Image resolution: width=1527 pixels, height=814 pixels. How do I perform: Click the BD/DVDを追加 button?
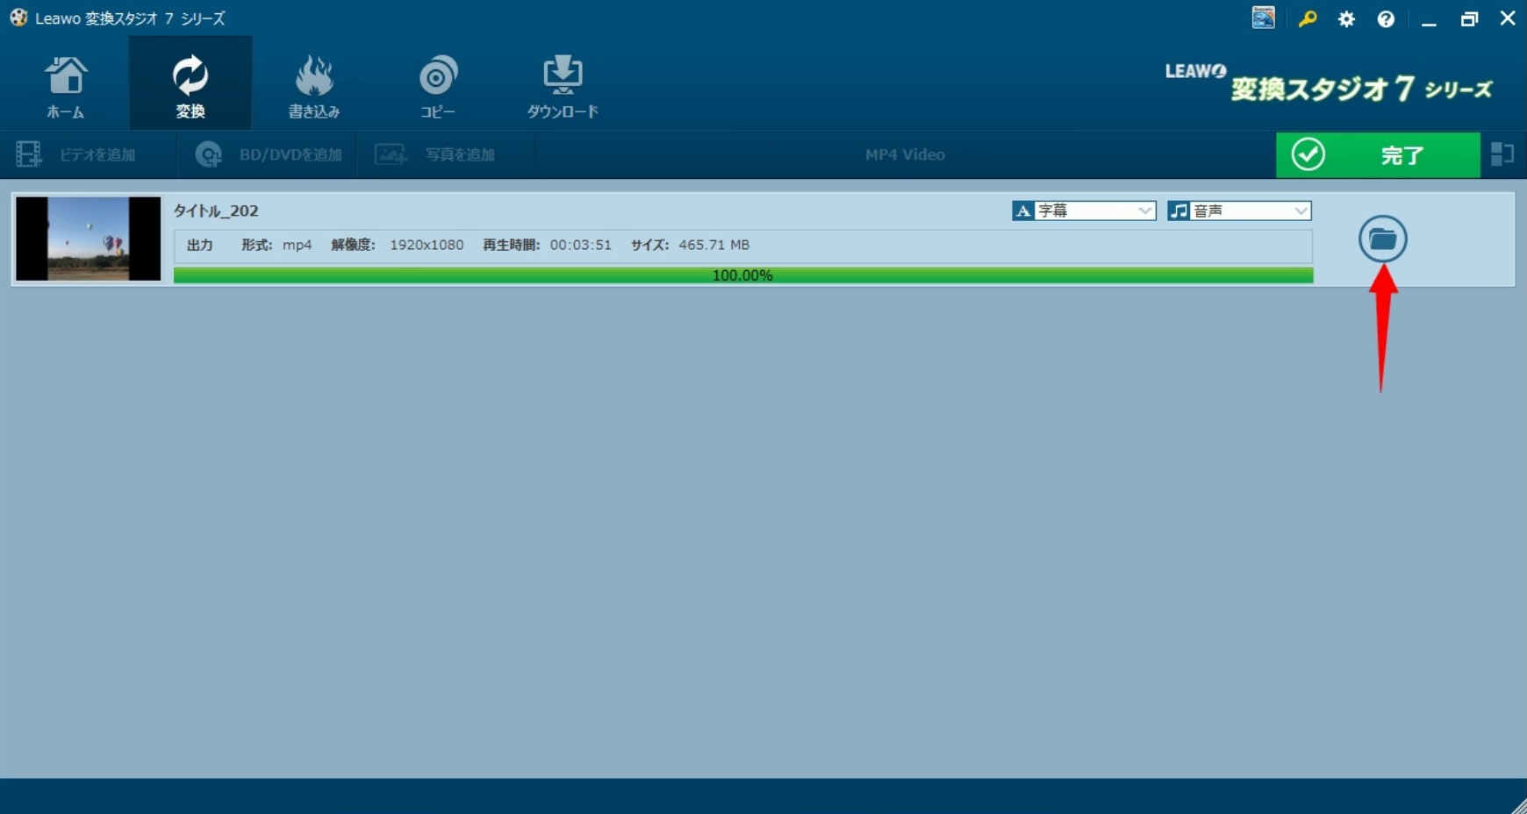click(270, 155)
